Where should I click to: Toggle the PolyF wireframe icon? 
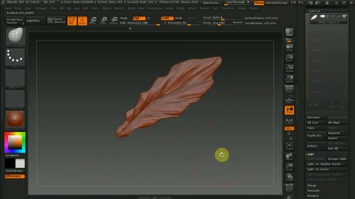(289, 187)
